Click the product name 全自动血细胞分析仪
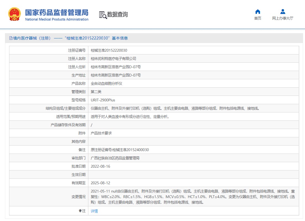The height and width of the screenshot is (221, 305). pyautogui.click(x=107, y=83)
